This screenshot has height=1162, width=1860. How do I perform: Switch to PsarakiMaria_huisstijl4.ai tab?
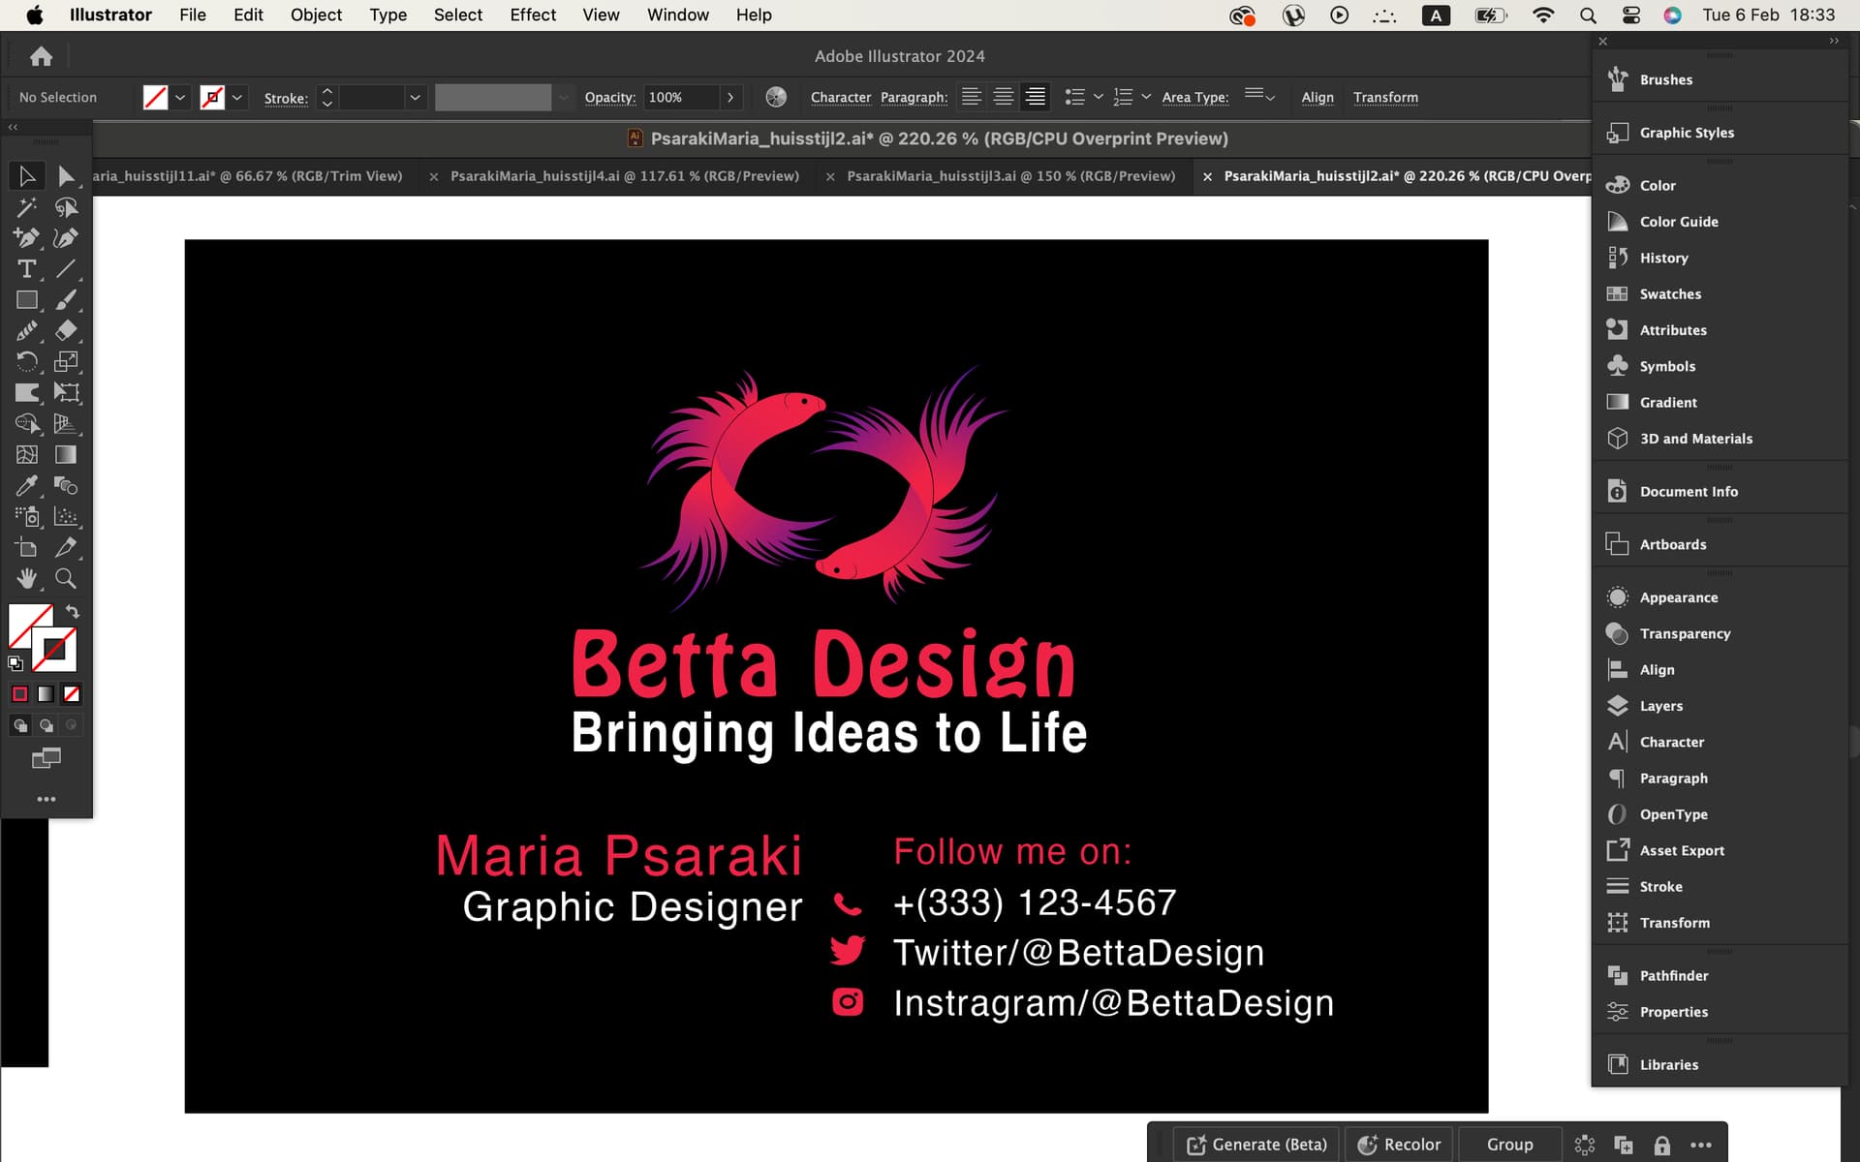pyautogui.click(x=625, y=176)
